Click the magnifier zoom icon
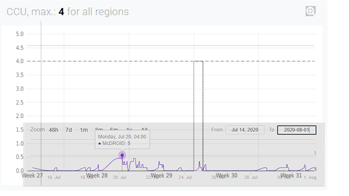349x196 pixels. pyautogui.click(x=310, y=11)
